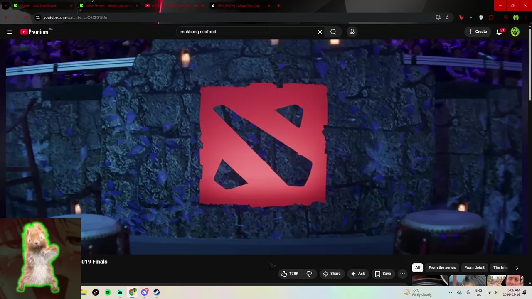Open YouTube notifications bell

tap(500, 32)
